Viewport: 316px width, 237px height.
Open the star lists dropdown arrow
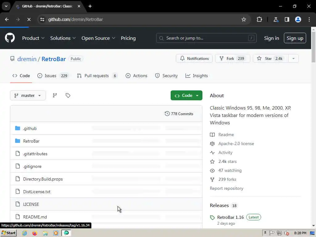click(293, 58)
